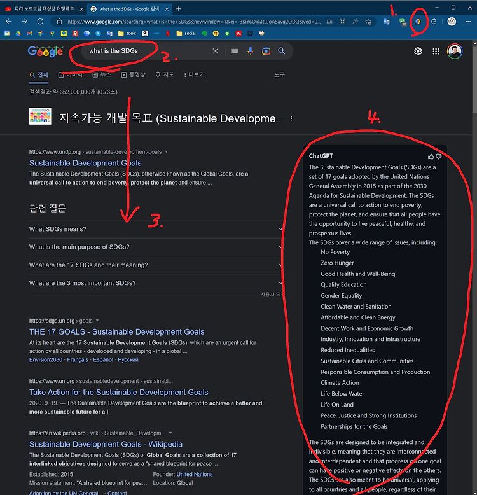Submit search with magnifier icon
Image resolution: width=477 pixels, height=495 pixels.
tap(281, 51)
